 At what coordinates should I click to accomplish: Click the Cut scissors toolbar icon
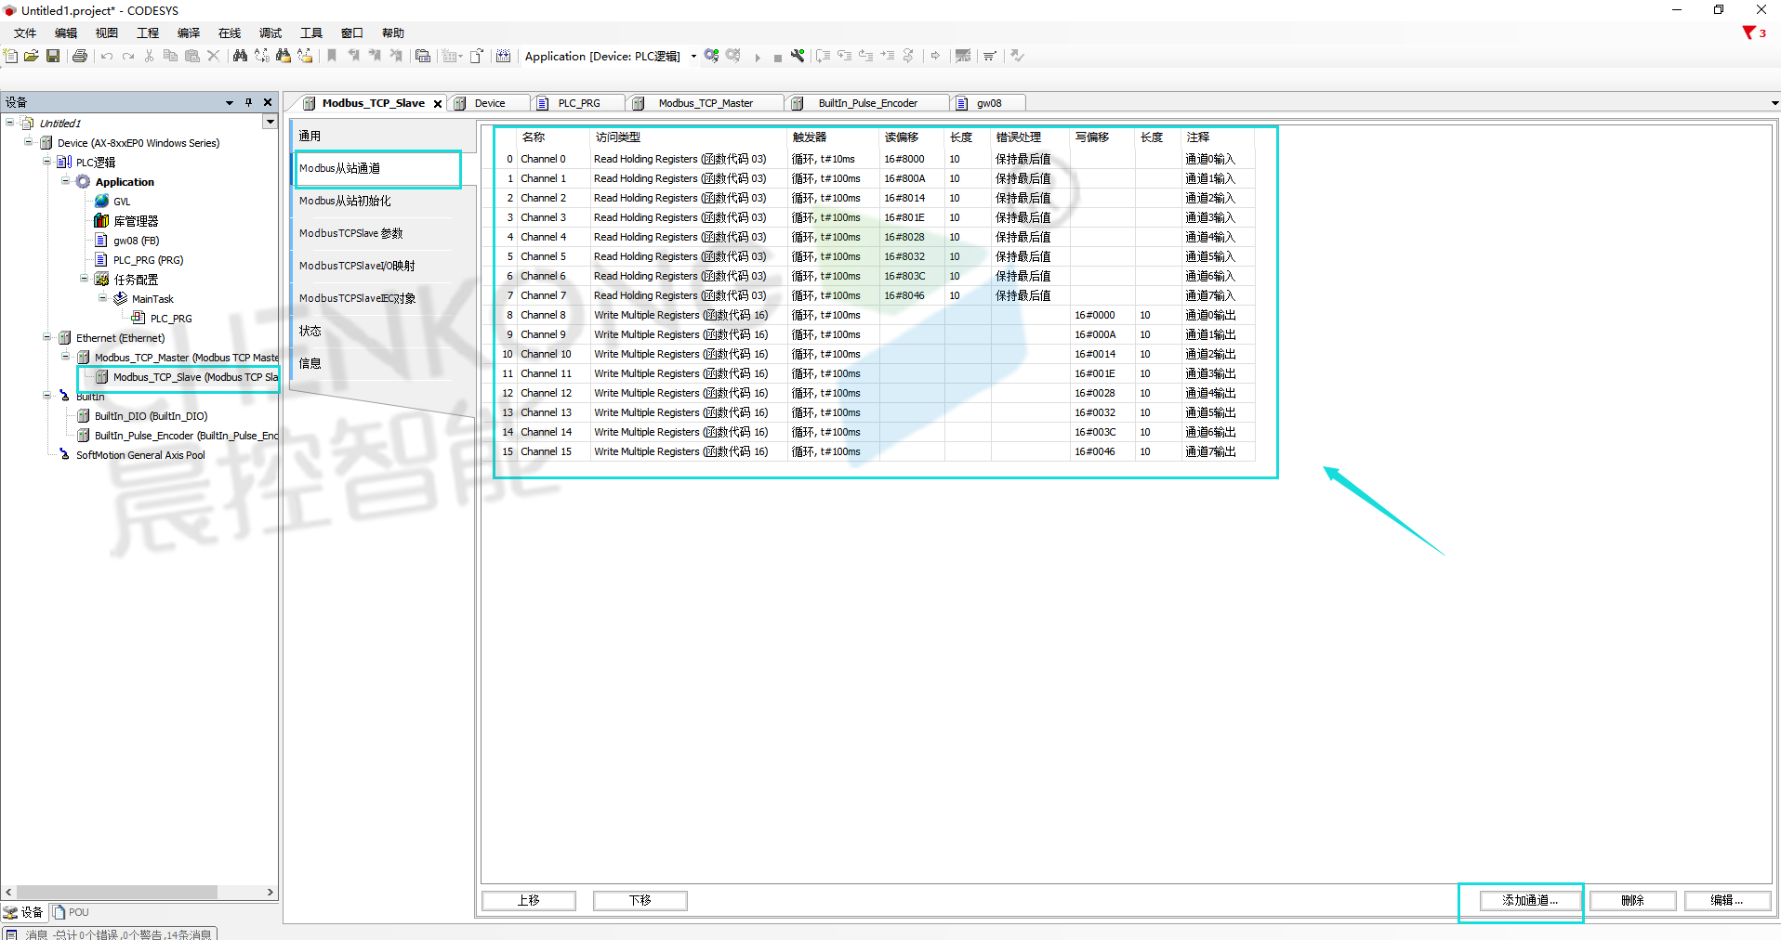tap(149, 56)
